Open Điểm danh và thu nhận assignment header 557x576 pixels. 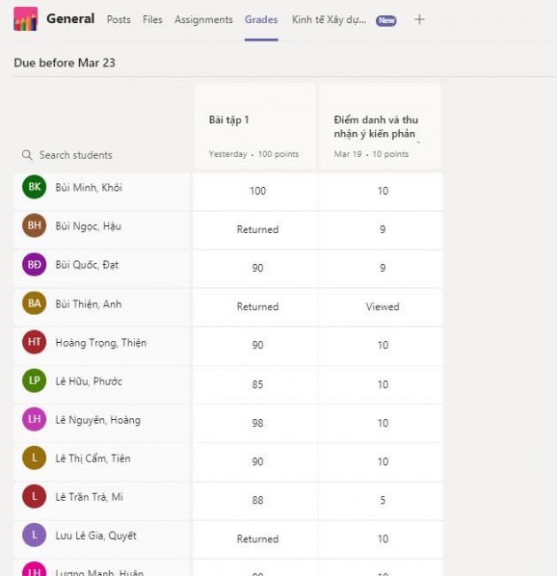click(x=376, y=126)
